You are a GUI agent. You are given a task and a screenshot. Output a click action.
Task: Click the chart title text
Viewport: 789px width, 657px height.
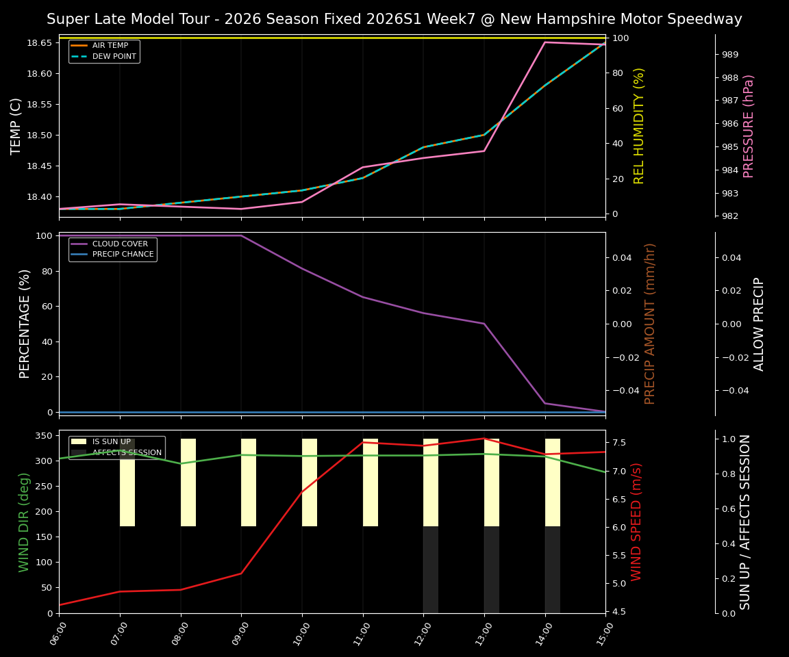point(394,18)
